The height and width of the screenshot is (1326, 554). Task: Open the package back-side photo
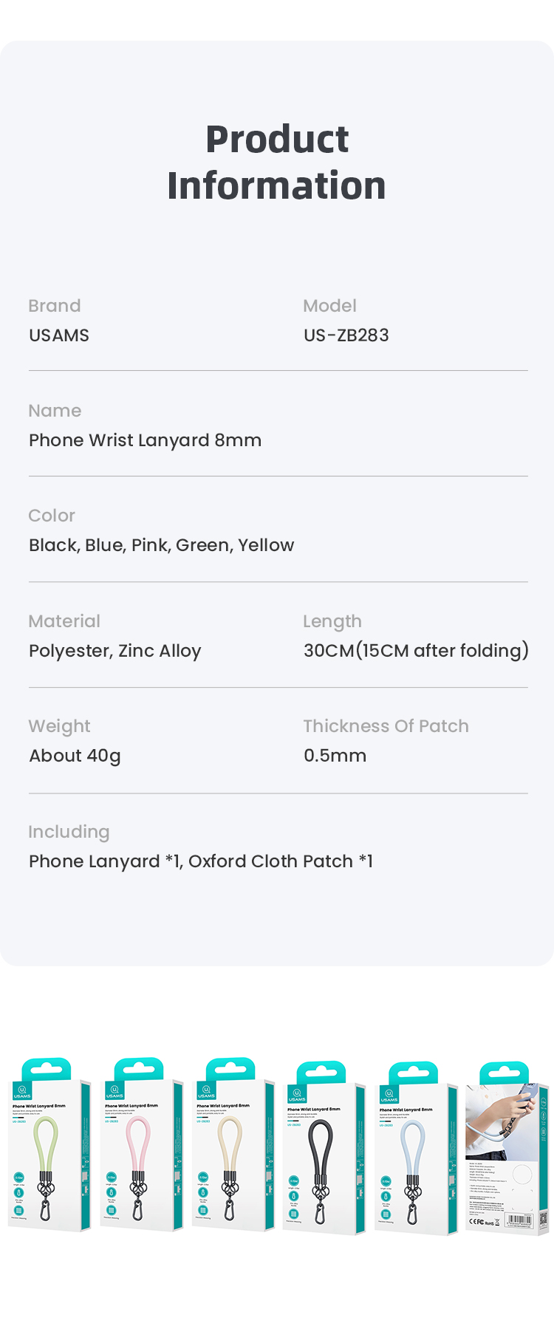coord(507,1149)
